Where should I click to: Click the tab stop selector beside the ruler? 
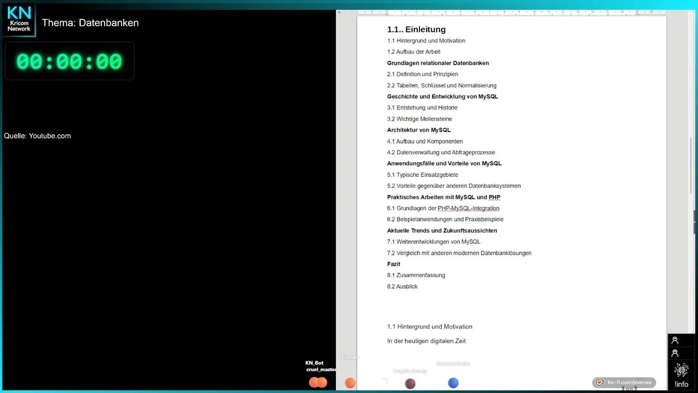click(339, 12)
